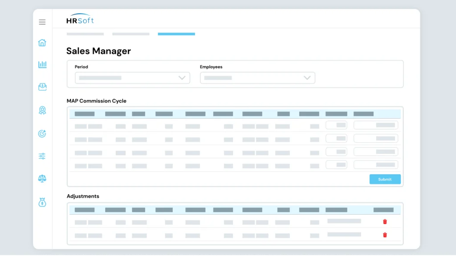Image resolution: width=456 pixels, height=256 pixels.
Task: Open the sliders settings sidebar icon
Action: pyautogui.click(x=42, y=156)
